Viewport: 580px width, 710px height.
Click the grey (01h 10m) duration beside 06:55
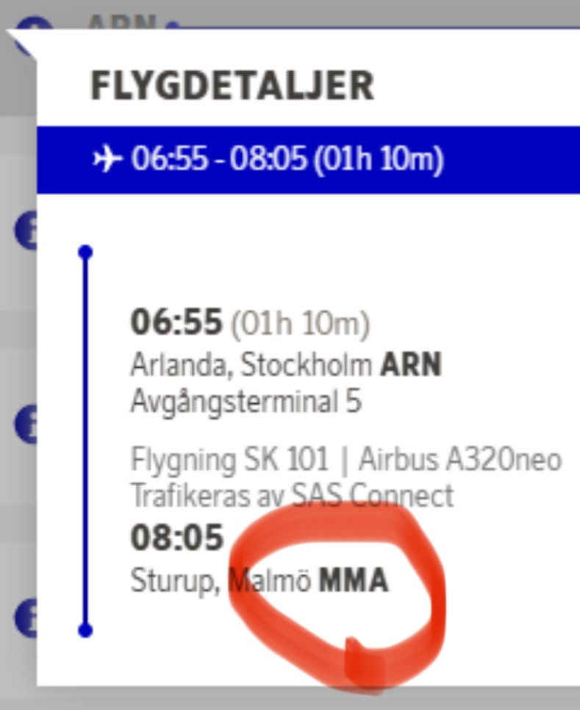click(301, 323)
